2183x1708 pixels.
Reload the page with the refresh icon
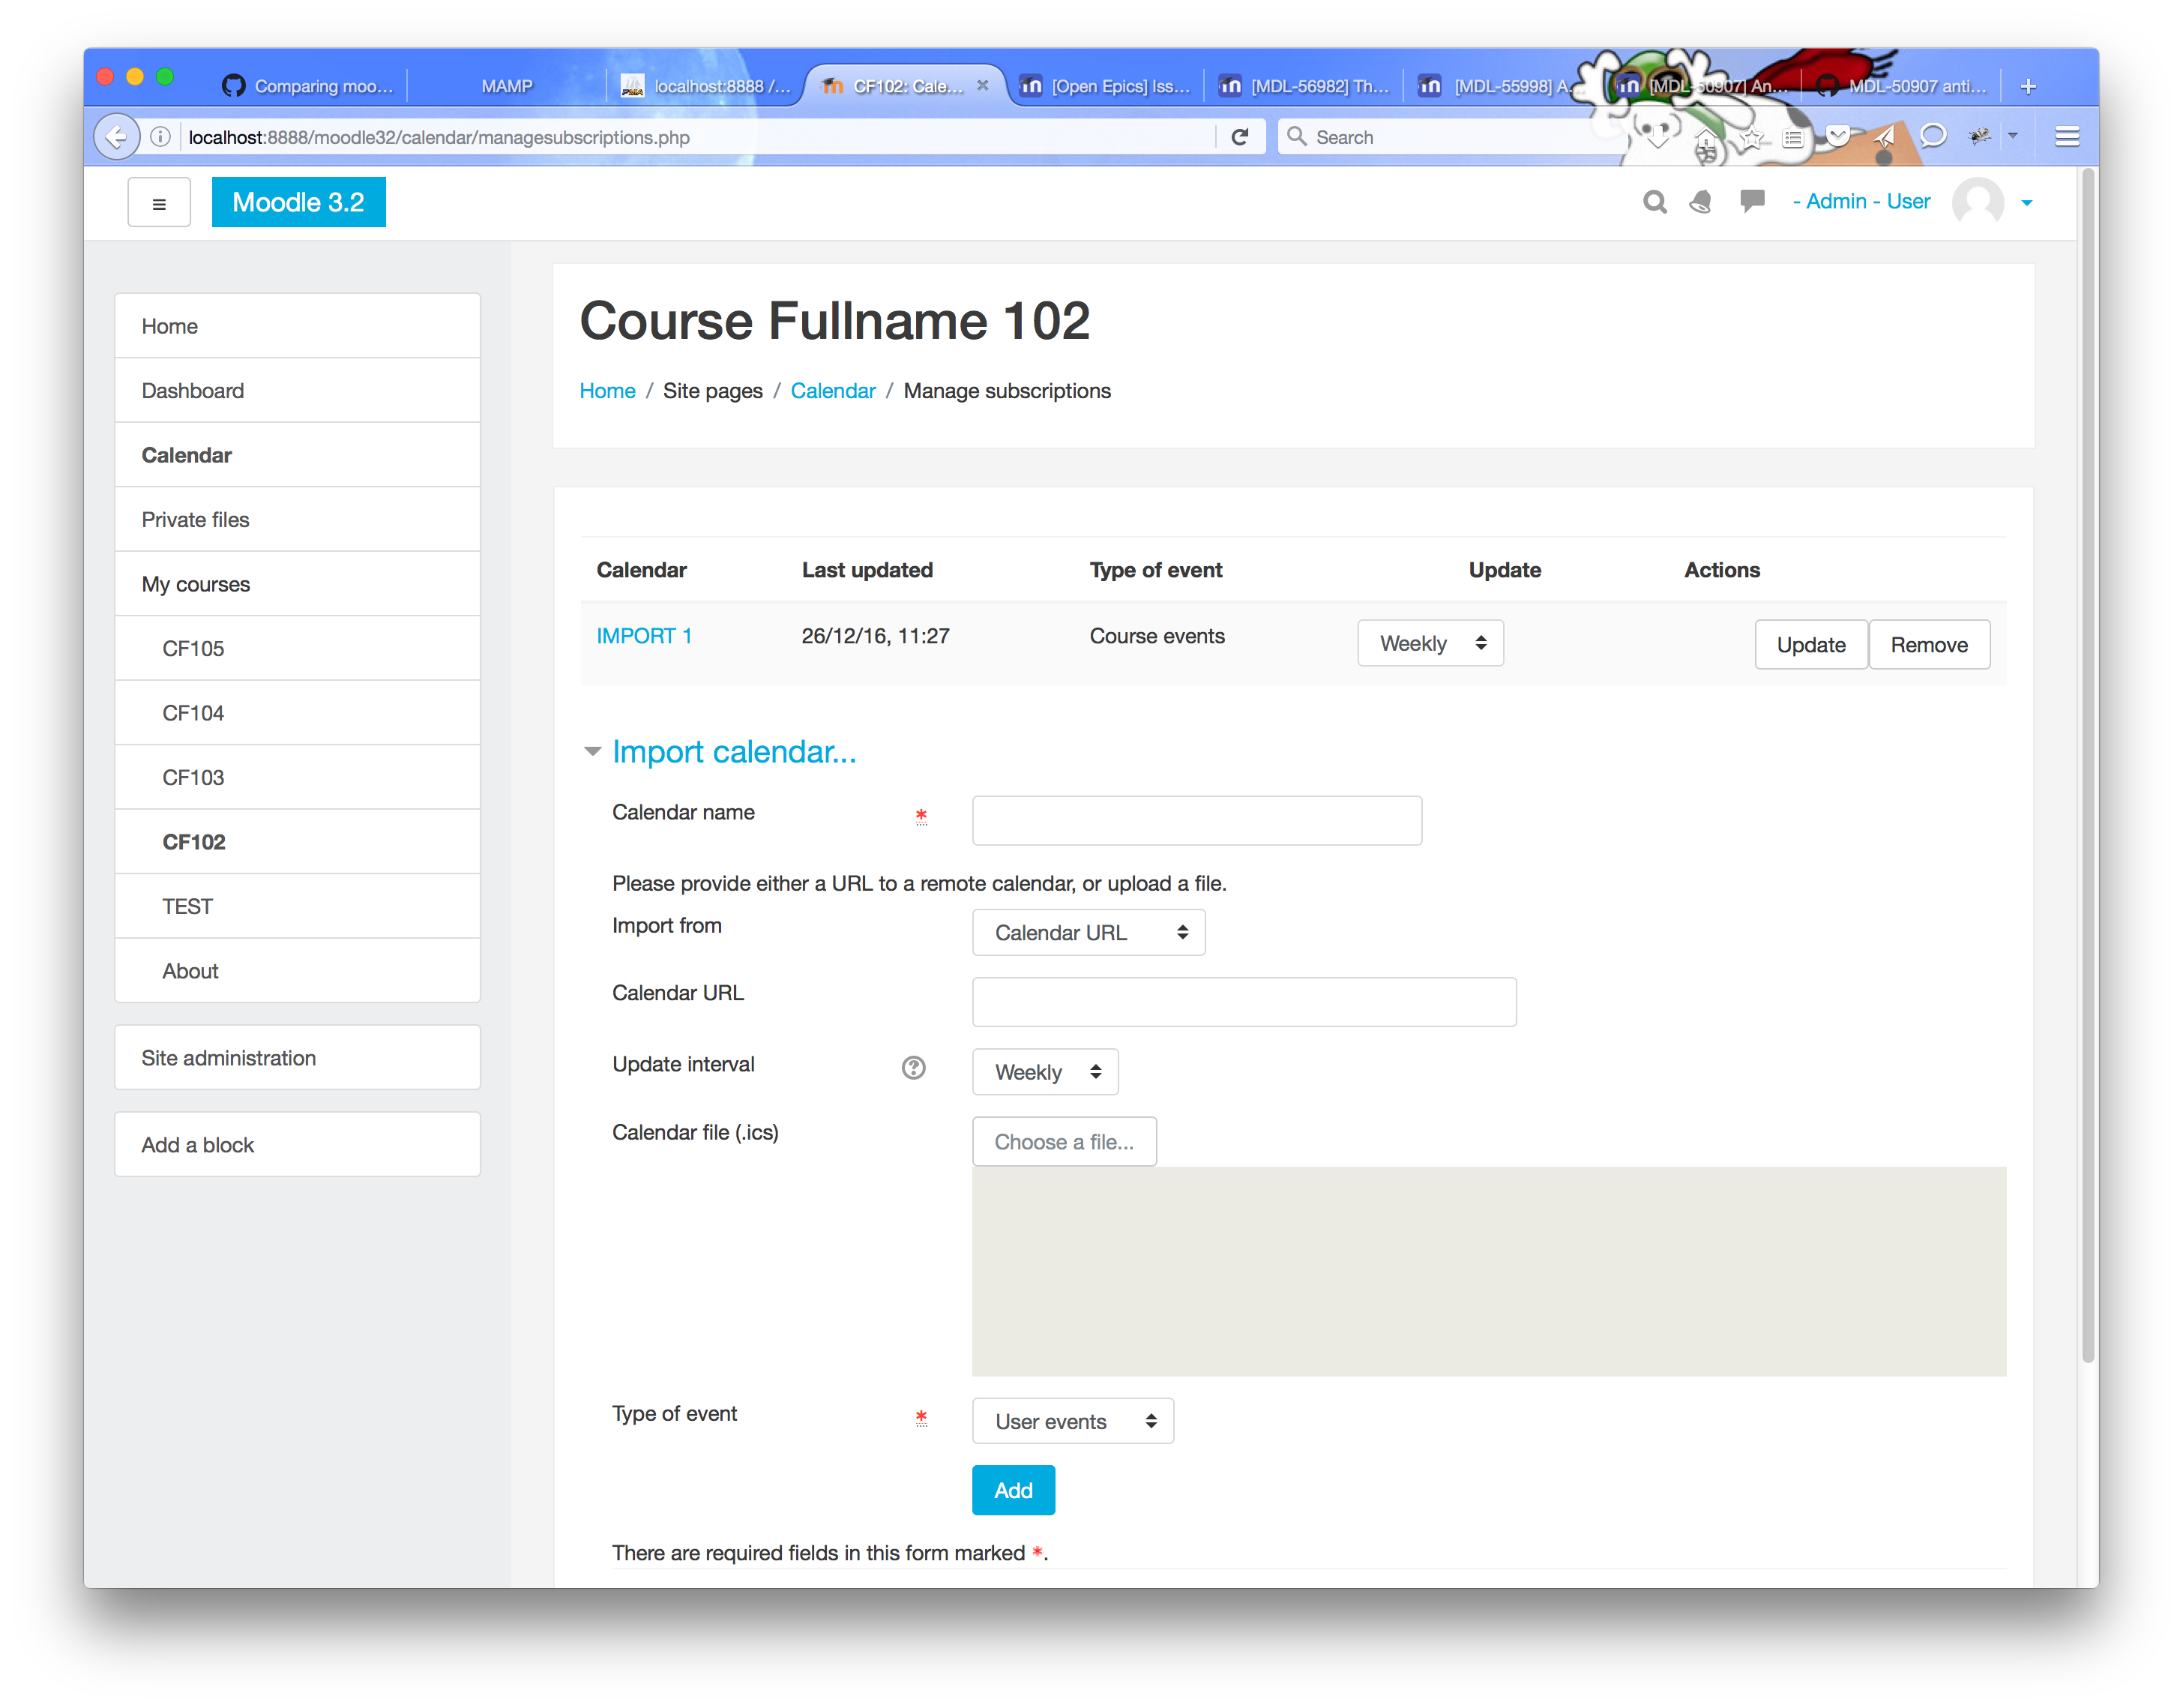click(x=1239, y=137)
